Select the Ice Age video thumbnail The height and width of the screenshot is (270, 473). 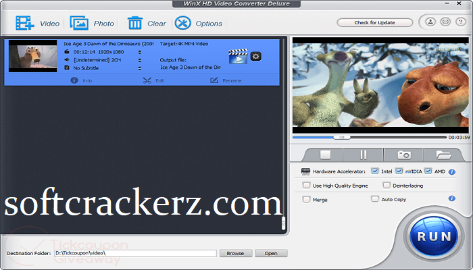click(32, 56)
